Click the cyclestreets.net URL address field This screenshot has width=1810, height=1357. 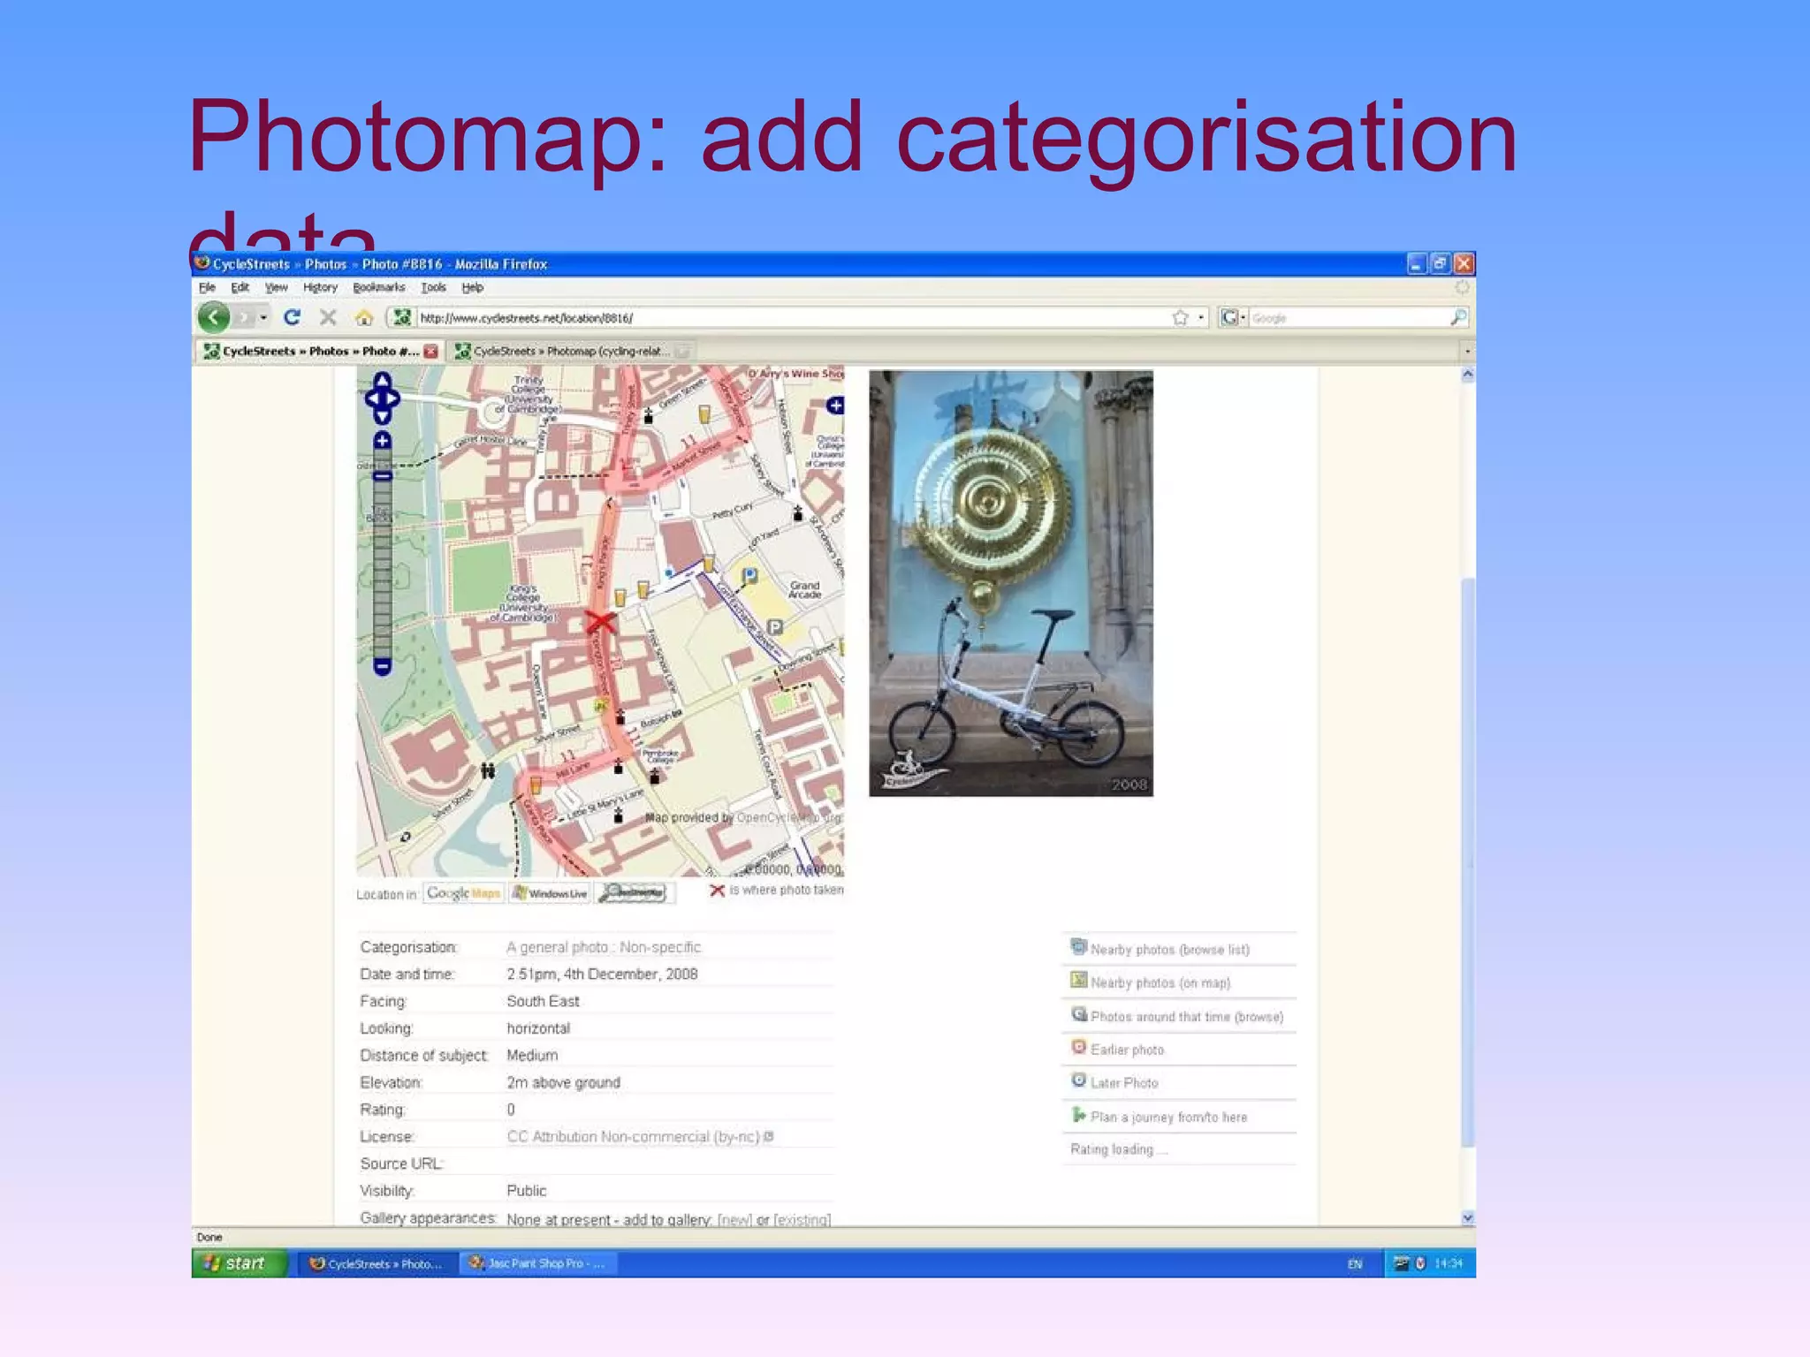791,317
